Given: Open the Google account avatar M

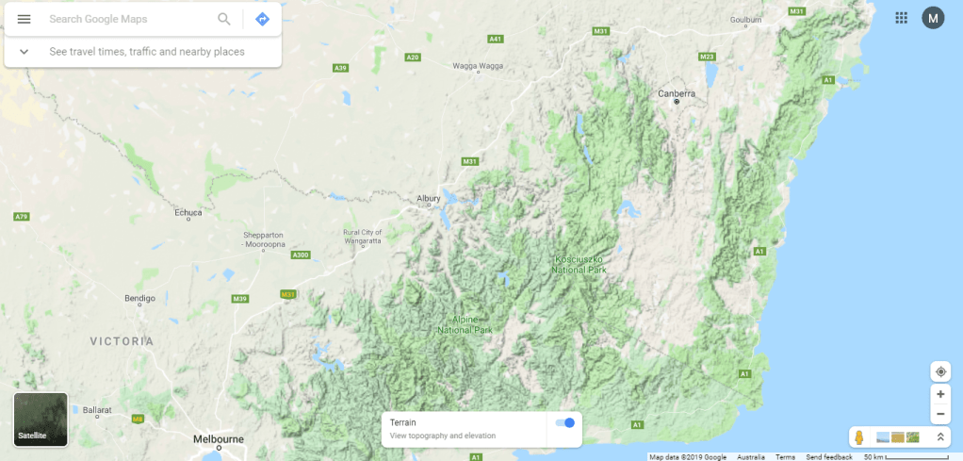Looking at the screenshot, I should tap(933, 18).
